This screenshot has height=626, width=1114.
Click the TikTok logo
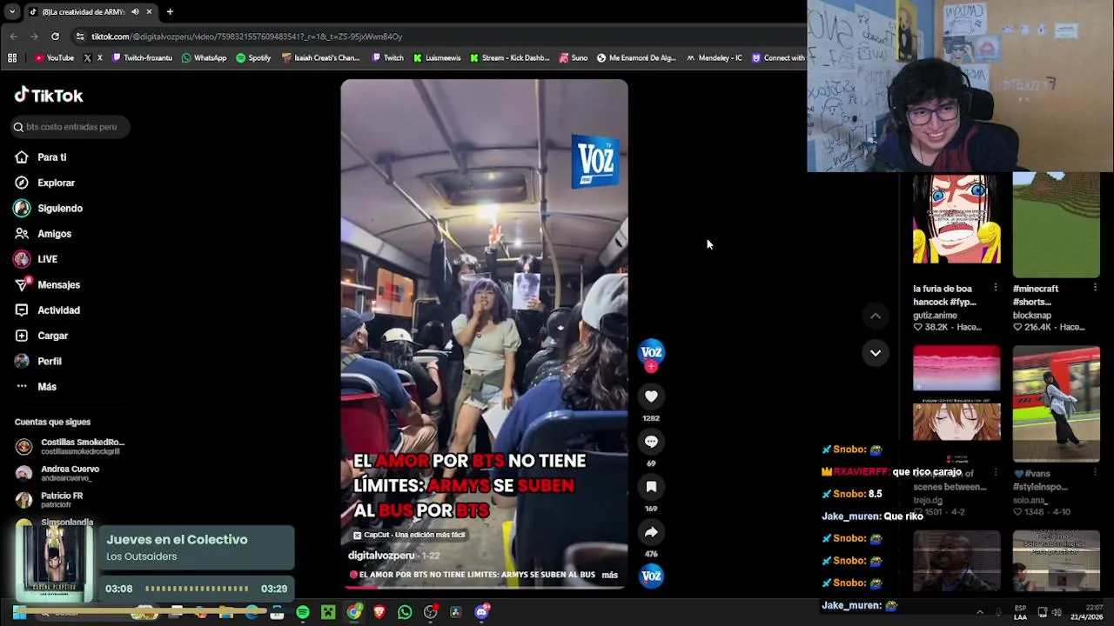(49, 96)
